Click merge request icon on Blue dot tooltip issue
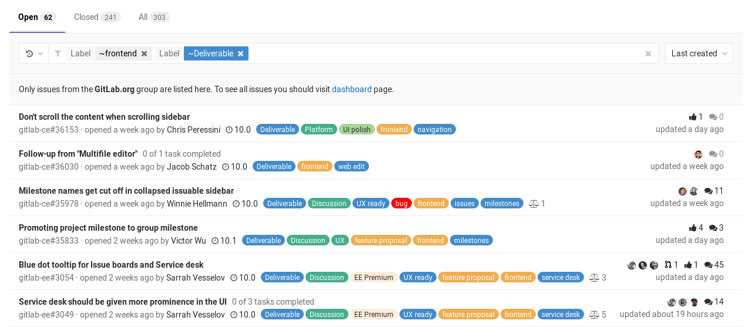The height and width of the screenshot is (327, 752). pyautogui.click(x=668, y=265)
